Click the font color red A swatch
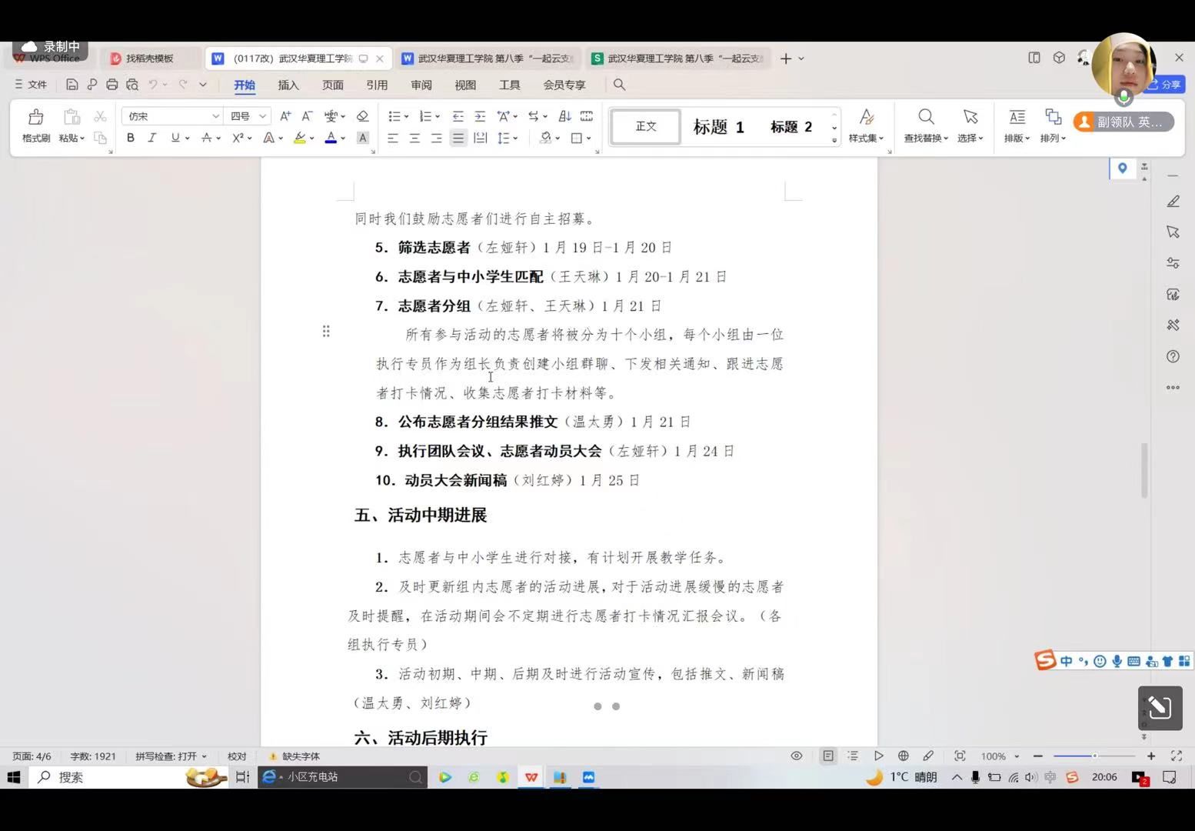Screen dimensions: 1195x831 tap(331, 138)
